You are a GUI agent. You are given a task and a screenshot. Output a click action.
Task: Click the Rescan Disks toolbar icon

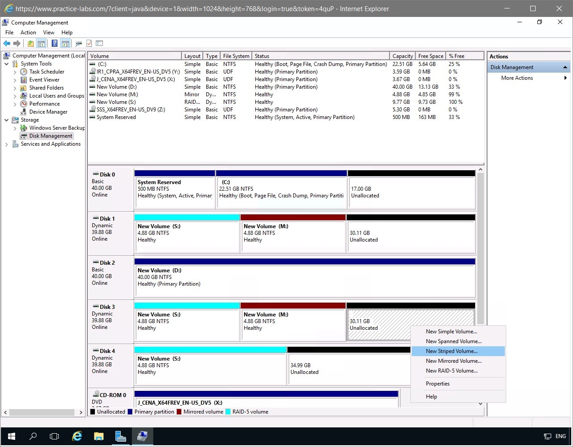coord(79,43)
